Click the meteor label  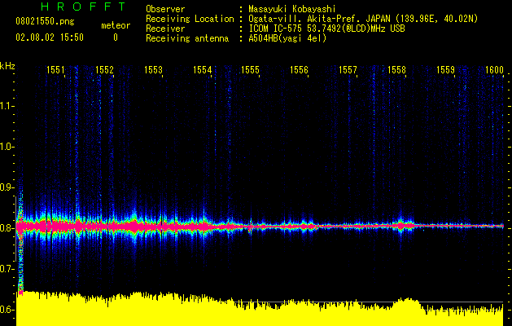116,25
